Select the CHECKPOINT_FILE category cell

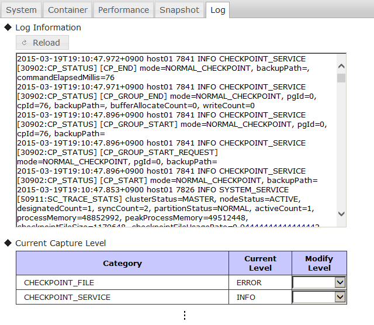point(59,282)
